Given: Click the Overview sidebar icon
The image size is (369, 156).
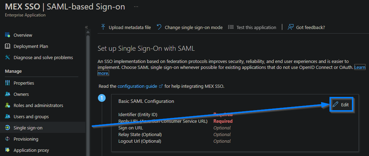Looking at the screenshot, I should (x=7, y=35).
